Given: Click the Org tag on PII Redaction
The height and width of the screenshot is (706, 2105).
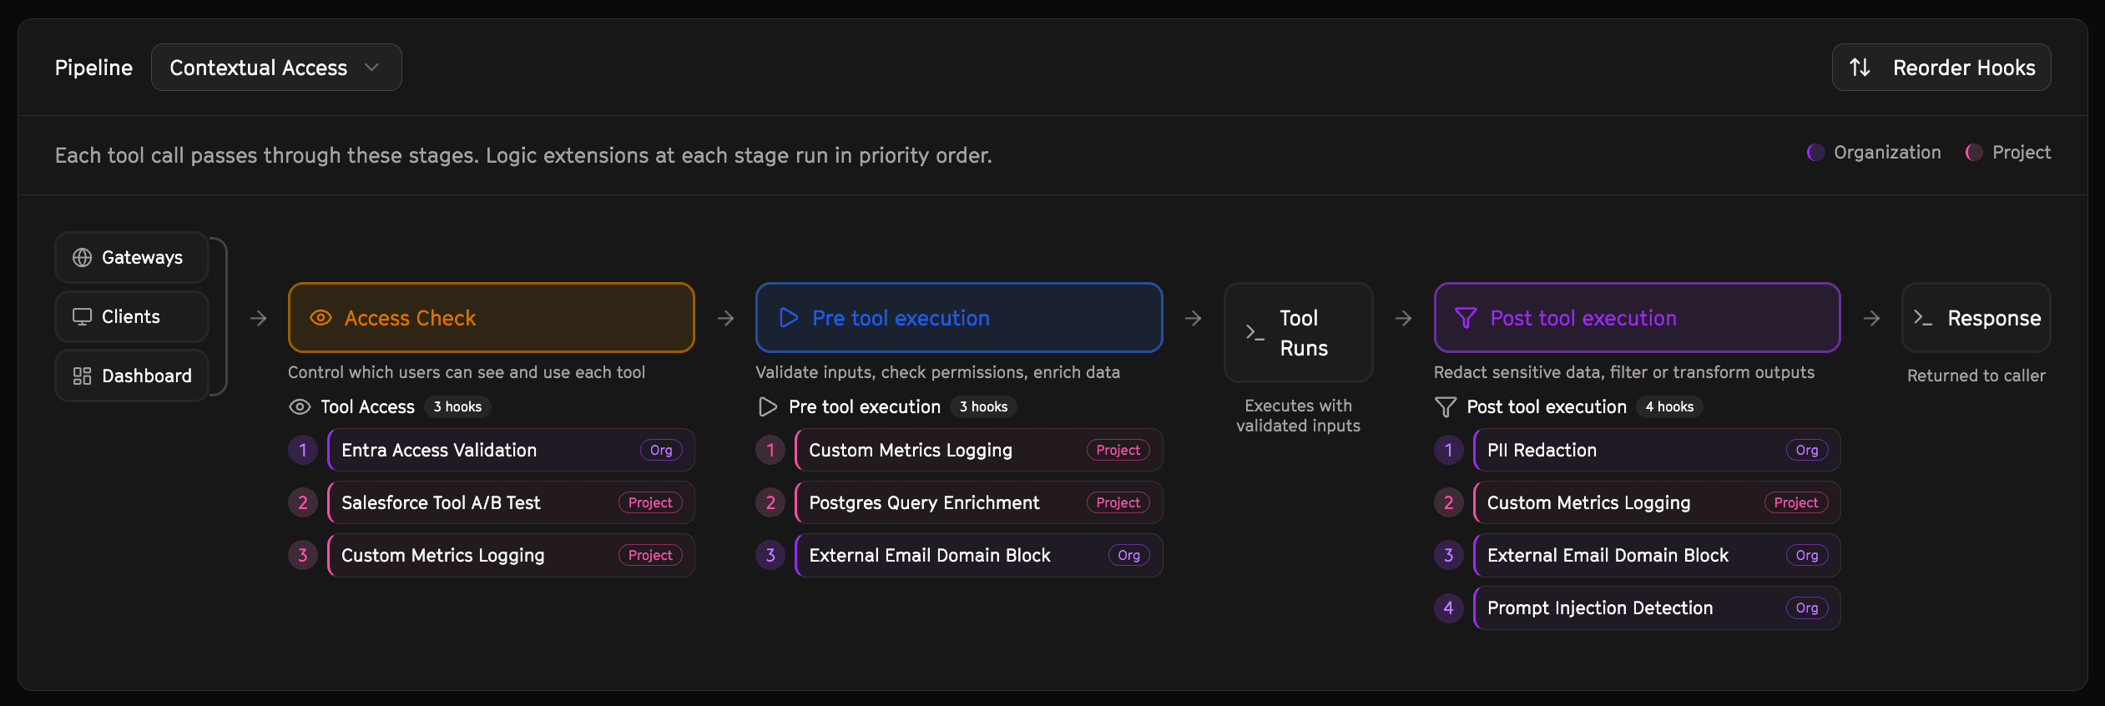Looking at the screenshot, I should click(1807, 451).
